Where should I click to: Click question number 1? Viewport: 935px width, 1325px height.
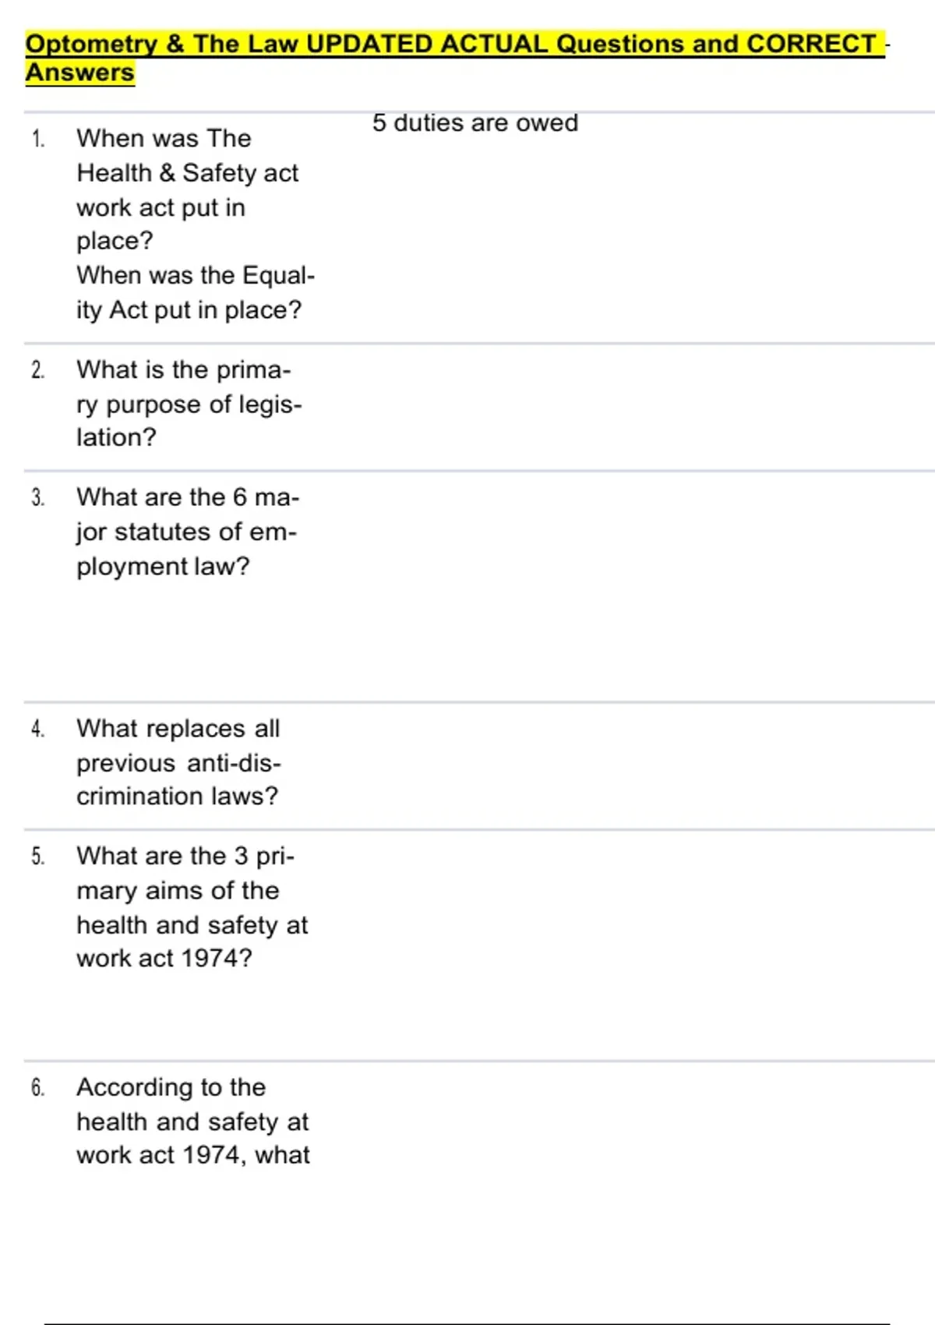point(38,140)
